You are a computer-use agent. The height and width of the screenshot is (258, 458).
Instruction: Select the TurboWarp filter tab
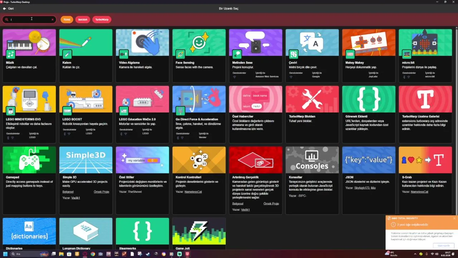[x=102, y=20]
